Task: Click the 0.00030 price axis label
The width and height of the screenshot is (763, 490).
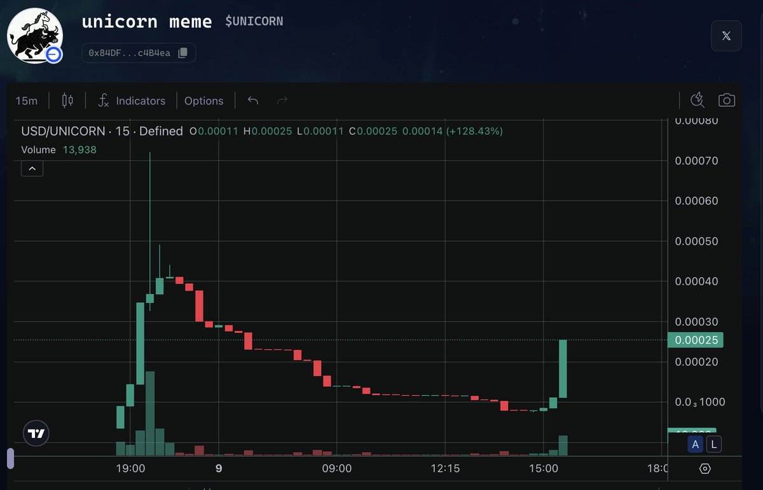Action: tap(696, 322)
